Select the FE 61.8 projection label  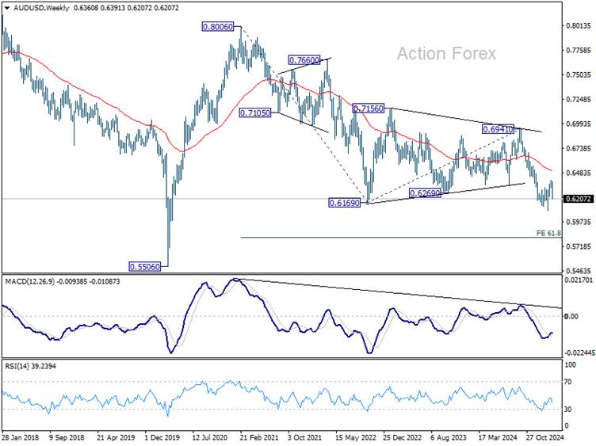tap(548, 233)
